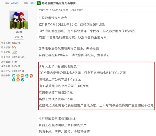Click the monkey plush avatar image
156x136 pixels.
[x=19, y=20]
